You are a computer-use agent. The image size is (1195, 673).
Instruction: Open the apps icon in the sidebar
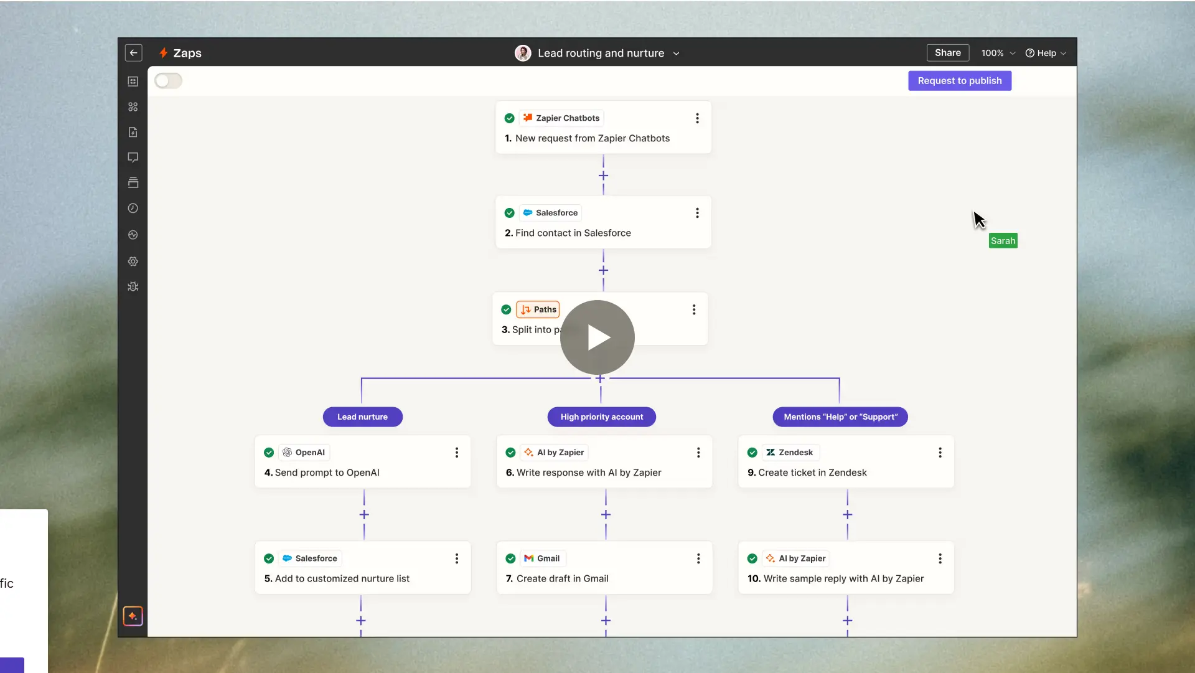click(x=133, y=107)
